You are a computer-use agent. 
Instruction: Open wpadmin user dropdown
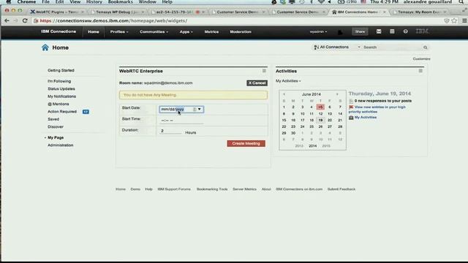[x=318, y=31]
